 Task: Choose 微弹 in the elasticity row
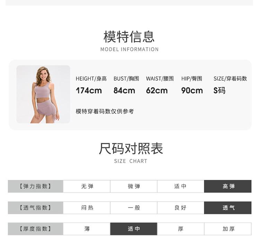134,186
